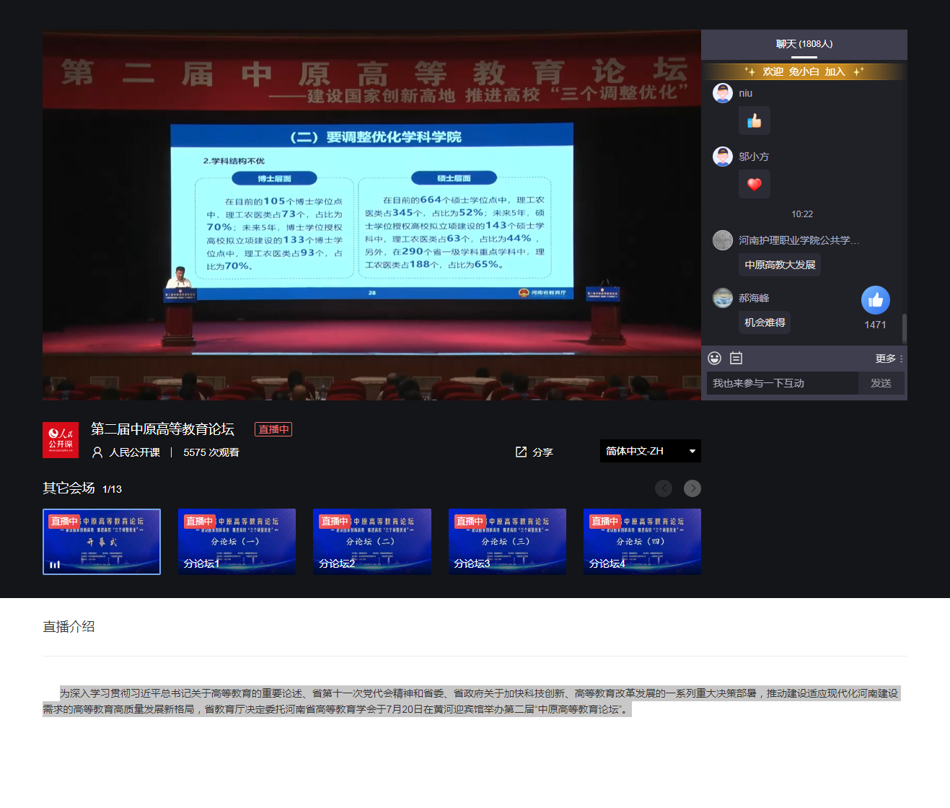Select the 聊天 tab
The width and height of the screenshot is (950, 808).
coord(804,44)
